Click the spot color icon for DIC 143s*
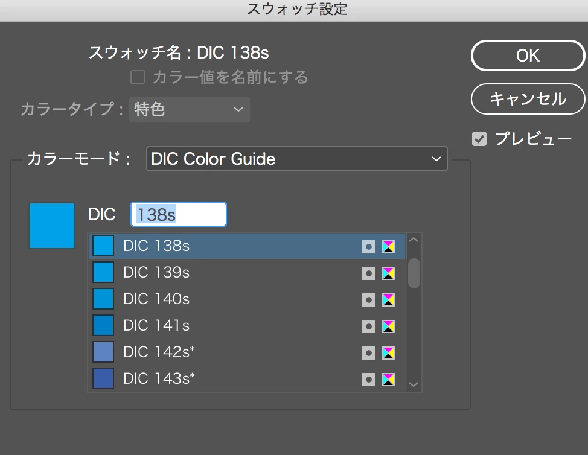The image size is (588, 455). click(x=369, y=380)
